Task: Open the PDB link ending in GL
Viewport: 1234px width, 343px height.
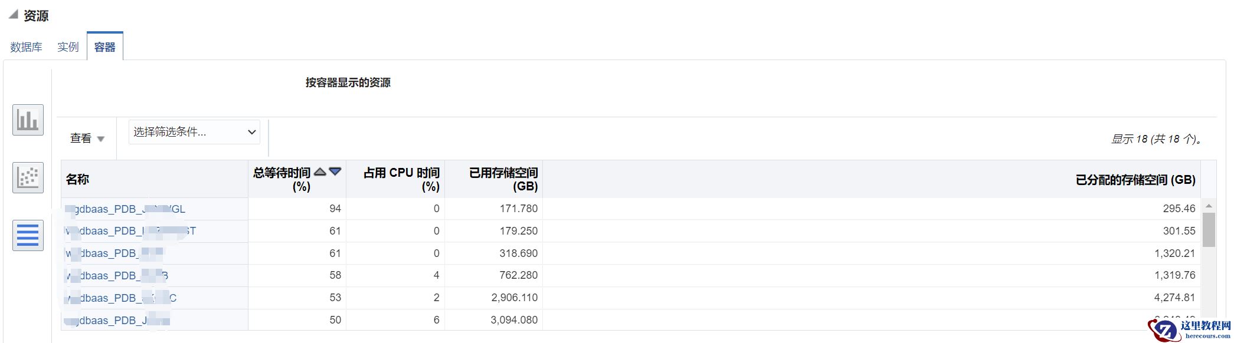Action: [126, 209]
